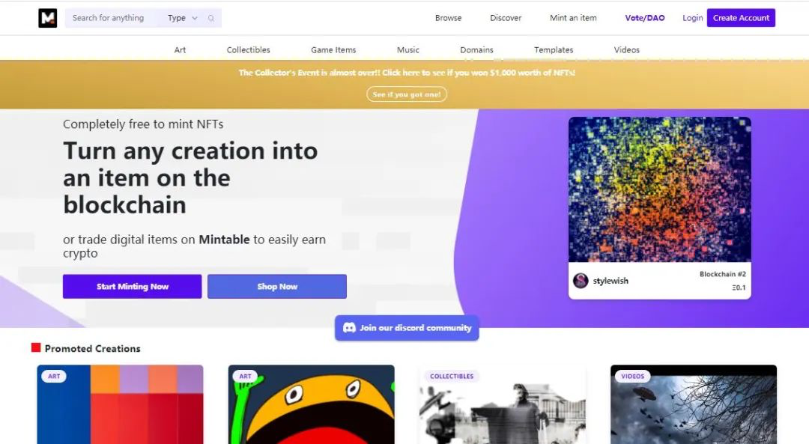Expand the Type dropdown in search bar
This screenshot has height=444, width=809.
click(x=182, y=18)
